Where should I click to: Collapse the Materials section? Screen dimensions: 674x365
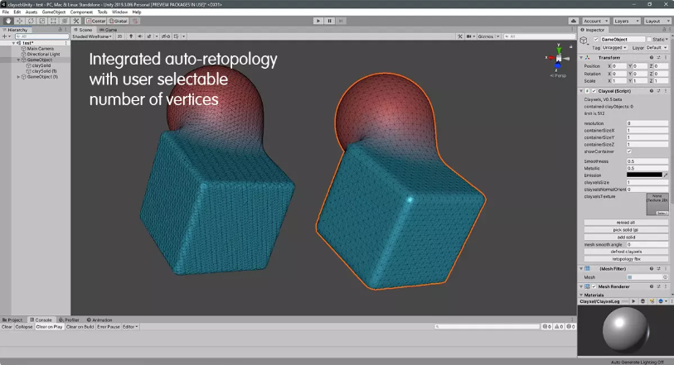(x=581, y=295)
